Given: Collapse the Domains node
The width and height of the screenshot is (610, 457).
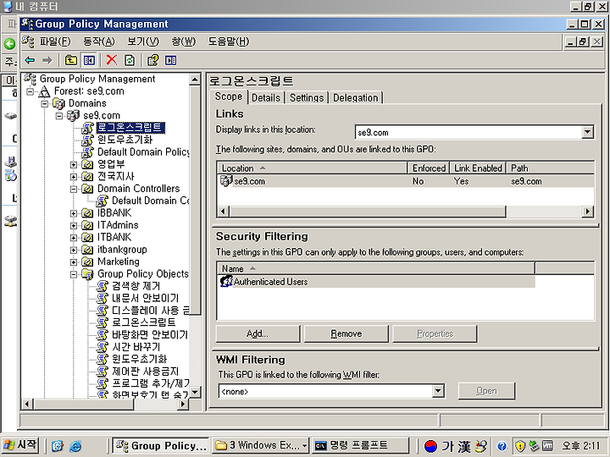Looking at the screenshot, I should tap(44, 104).
